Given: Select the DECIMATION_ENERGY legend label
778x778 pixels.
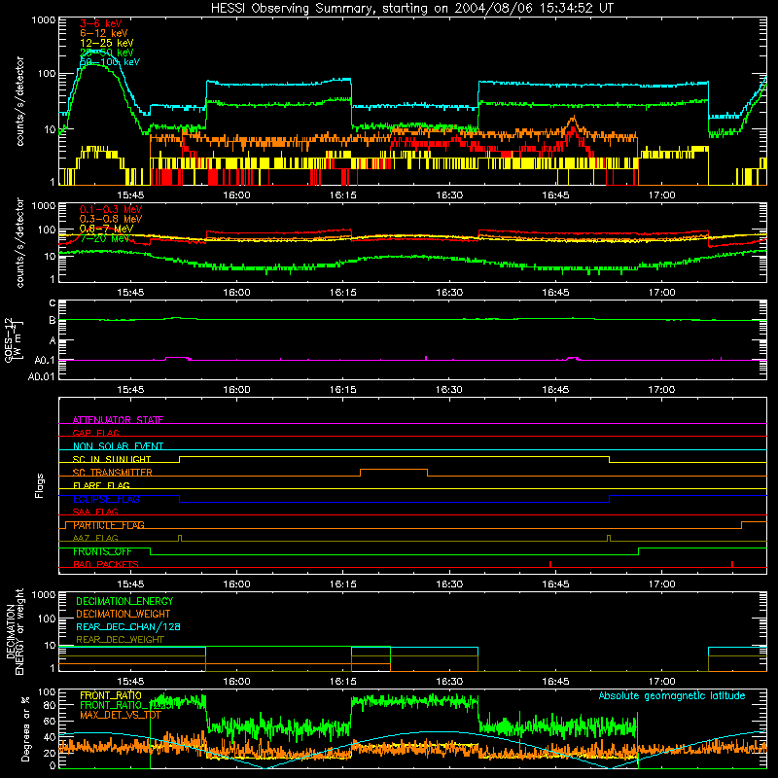Looking at the screenshot, I should point(124,601).
